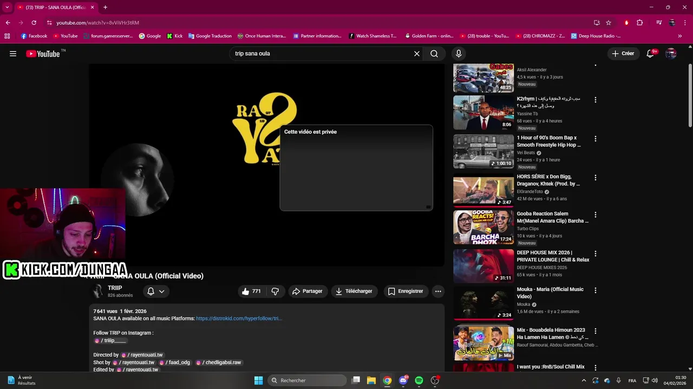Open the Mix - Bouabdela Himoun 2023 thumbnail
Screen dimensions: 693x389
tap(483, 343)
